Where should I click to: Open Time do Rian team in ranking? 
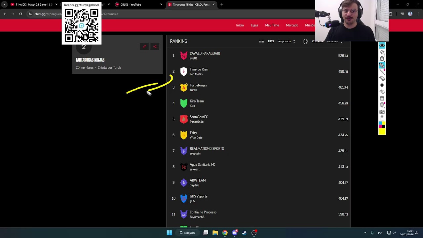coord(258,71)
